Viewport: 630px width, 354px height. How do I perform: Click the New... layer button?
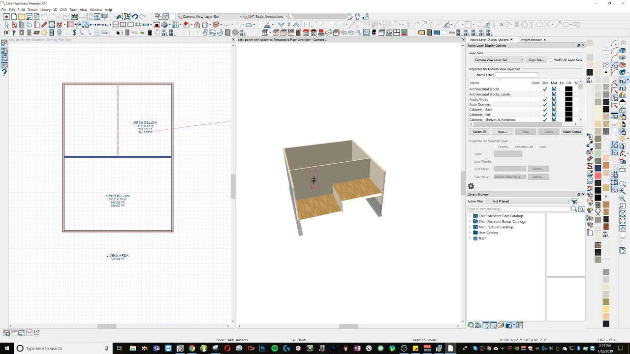(502, 132)
